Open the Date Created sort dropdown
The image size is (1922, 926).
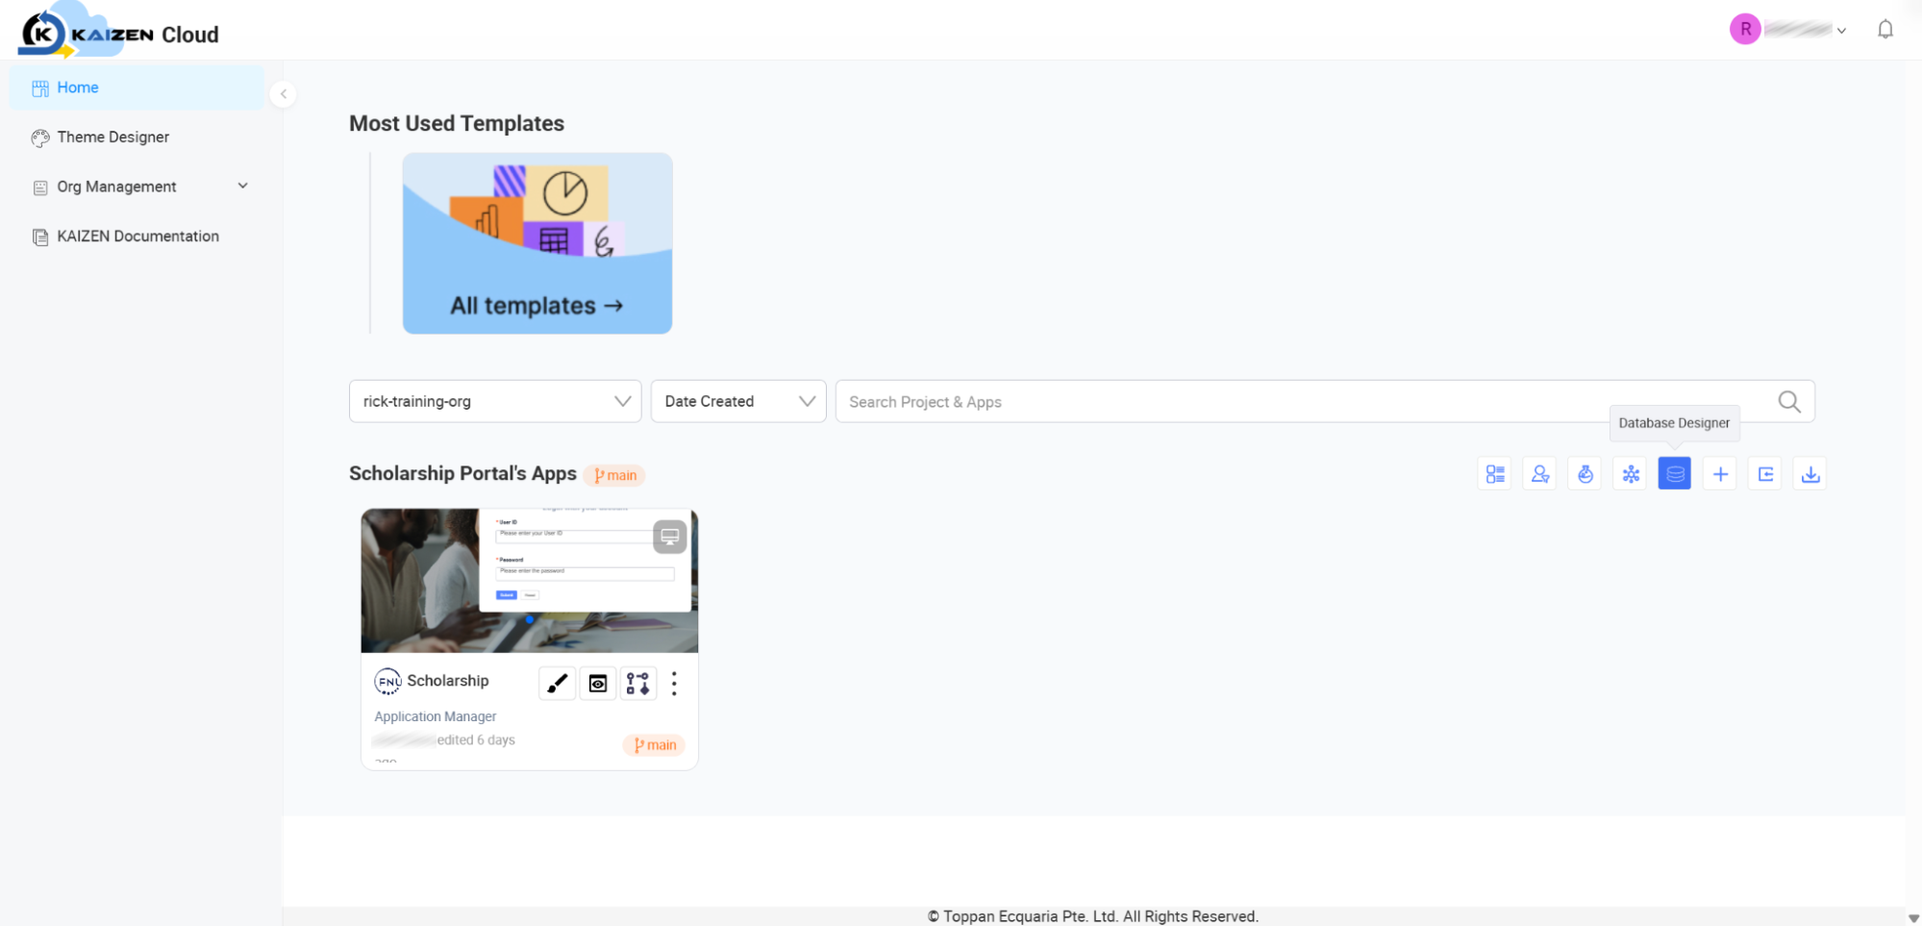(738, 402)
